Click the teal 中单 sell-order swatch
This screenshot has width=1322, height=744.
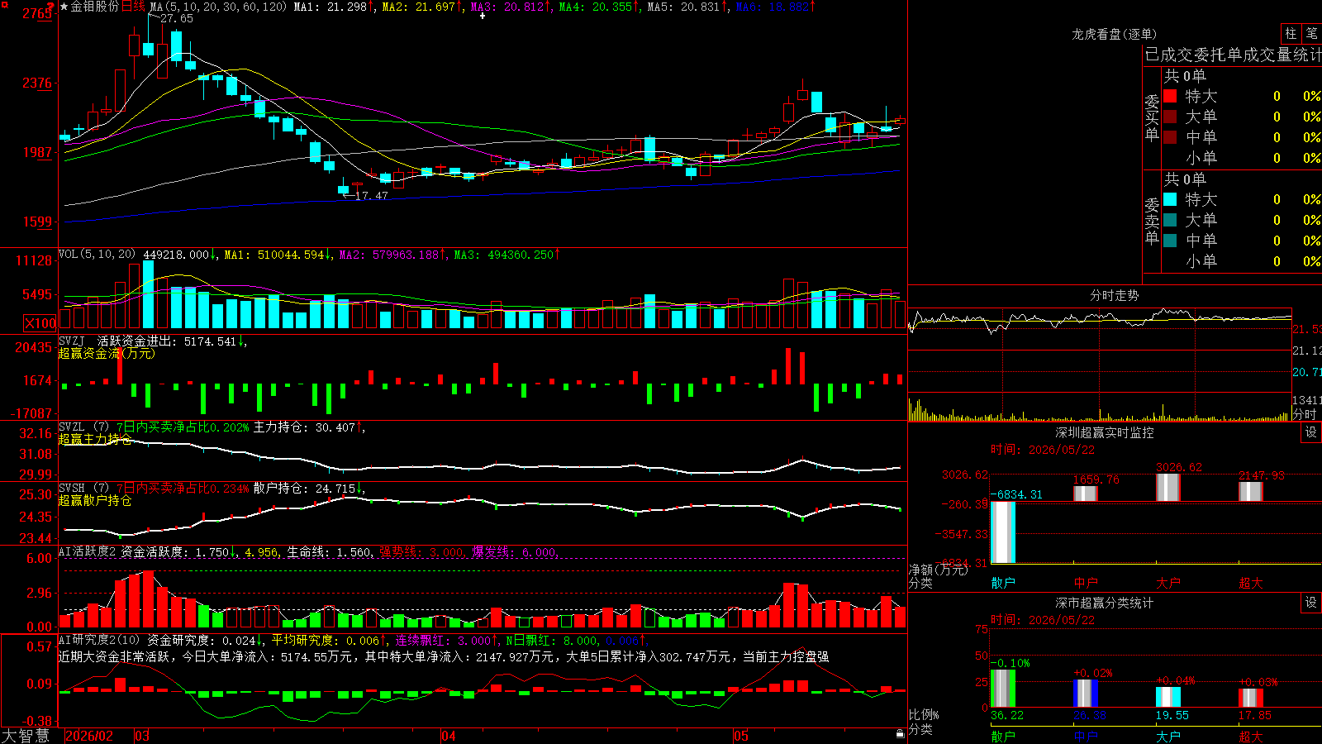1170,241
